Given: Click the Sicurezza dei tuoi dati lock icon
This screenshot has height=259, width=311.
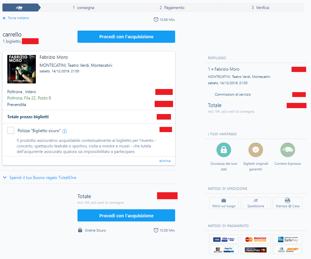Looking at the screenshot, I should (x=224, y=150).
